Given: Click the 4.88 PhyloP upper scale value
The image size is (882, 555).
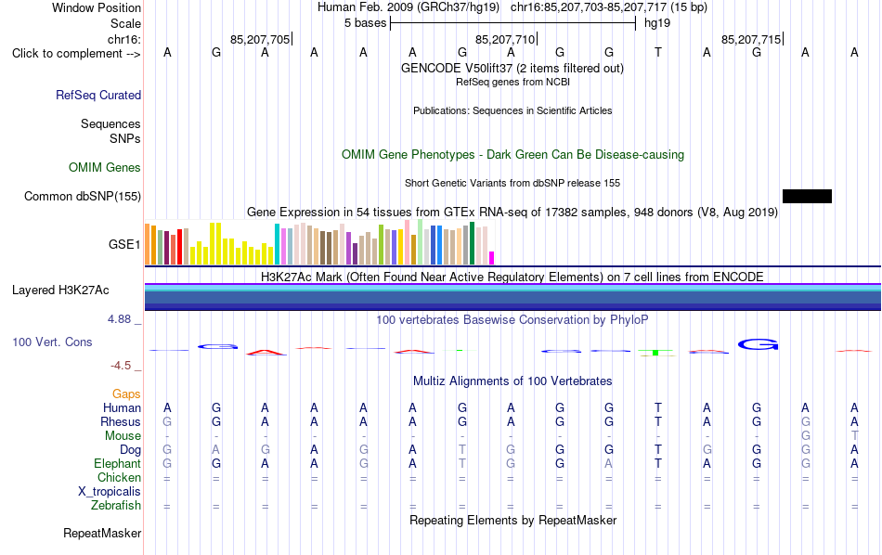Looking at the screenshot, I should [119, 319].
